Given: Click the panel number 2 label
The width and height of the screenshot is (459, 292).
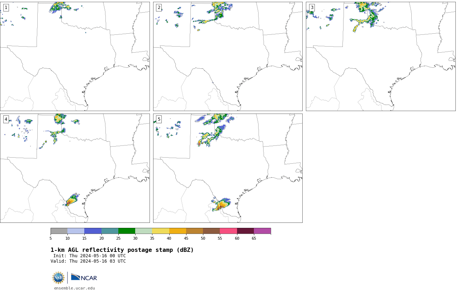Looking at the screenshot, I should click(159, 8).
